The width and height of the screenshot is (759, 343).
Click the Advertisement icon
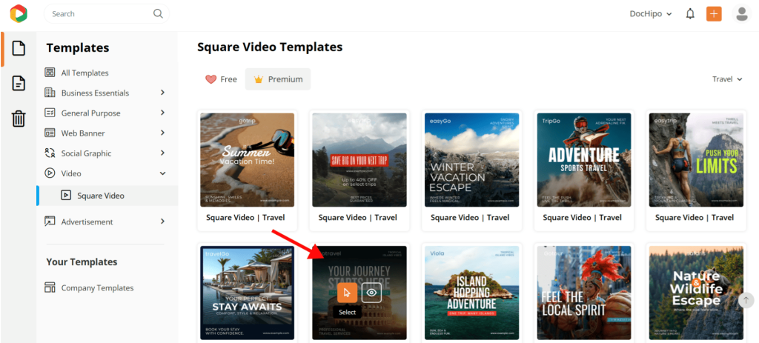(x=50, y=222)
